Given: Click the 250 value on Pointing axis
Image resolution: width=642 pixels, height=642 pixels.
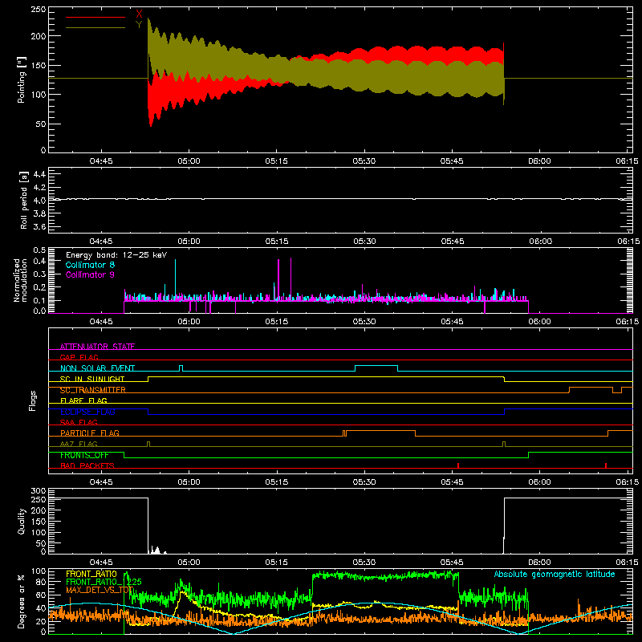Looking at the screenshot, I should coord(39,10).
